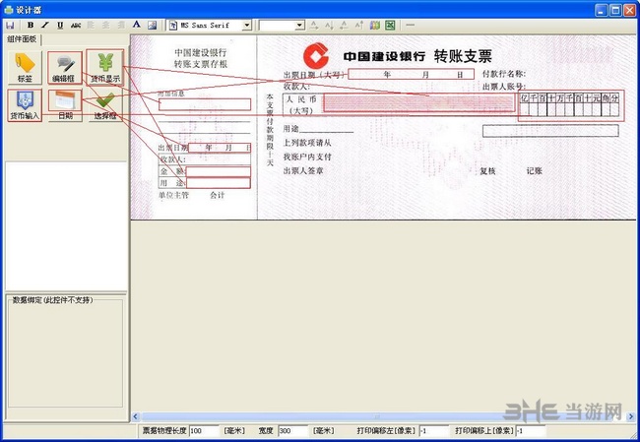Select the pink 人民币大写 amount field
Image resolution: width=640 pixels, height=442 pixels.
click(x=419, y=103)
